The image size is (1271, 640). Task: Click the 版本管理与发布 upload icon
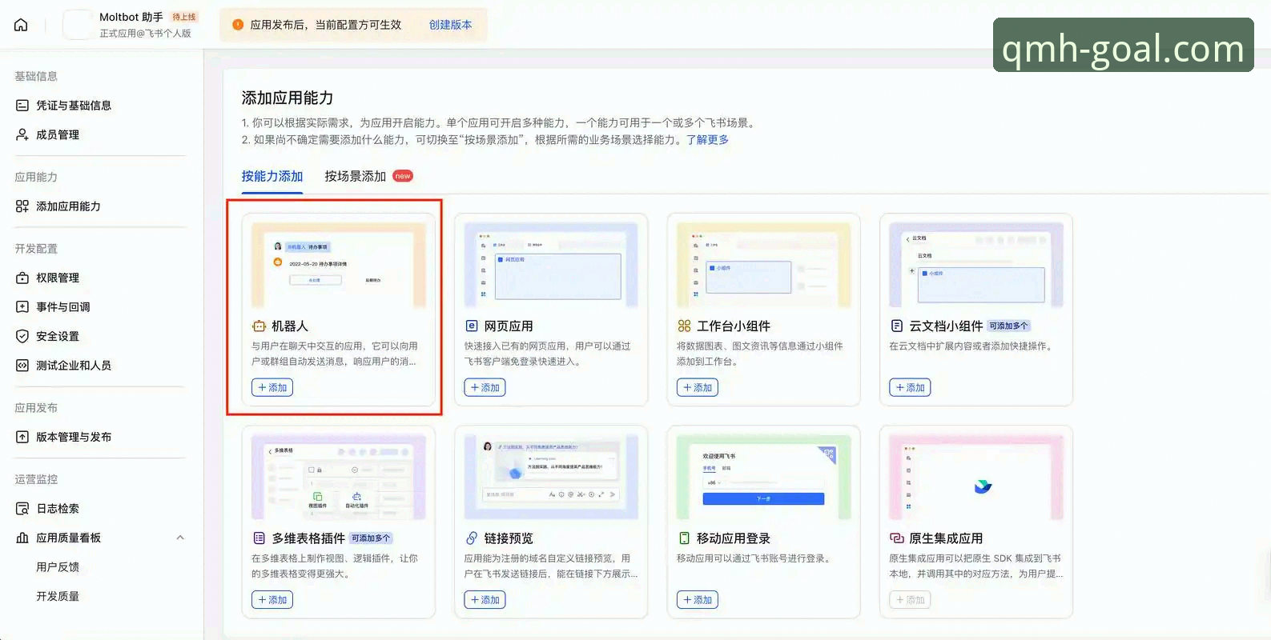point(22,437)
